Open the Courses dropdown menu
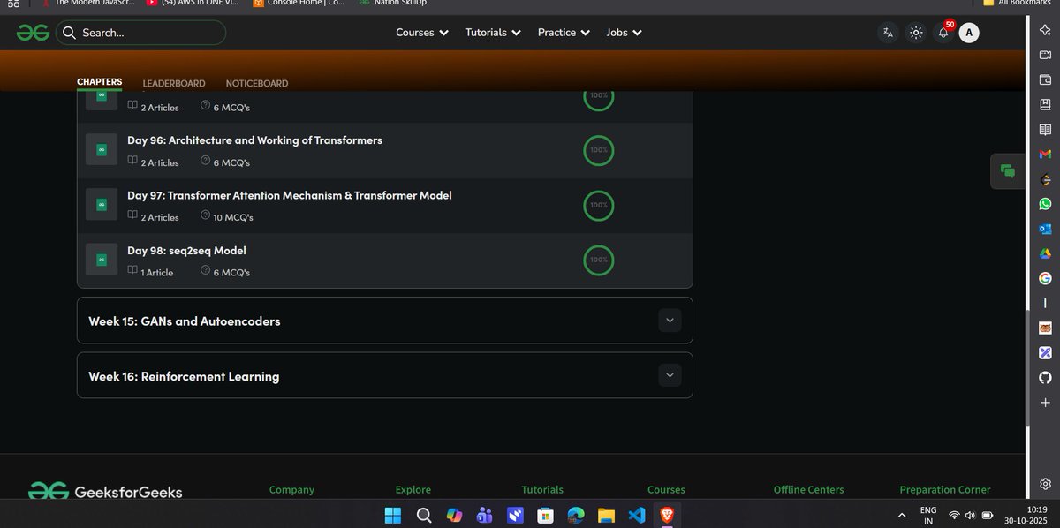1060x528 pixels. pos(422,33)
